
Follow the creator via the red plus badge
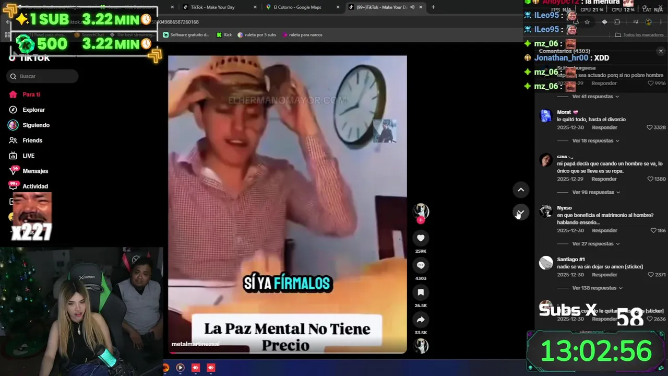coord(421,220)
